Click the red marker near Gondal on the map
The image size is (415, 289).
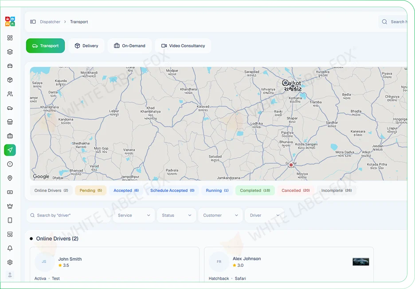(x=291, y=165)
